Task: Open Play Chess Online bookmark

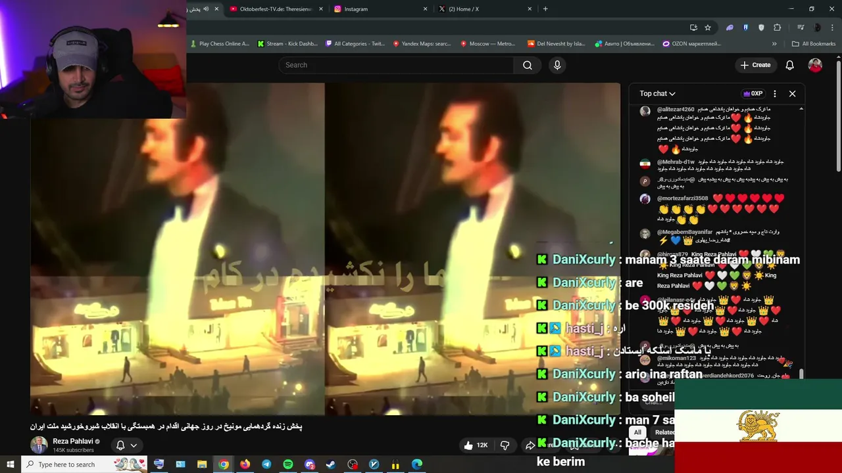Action: click(219, 44)
